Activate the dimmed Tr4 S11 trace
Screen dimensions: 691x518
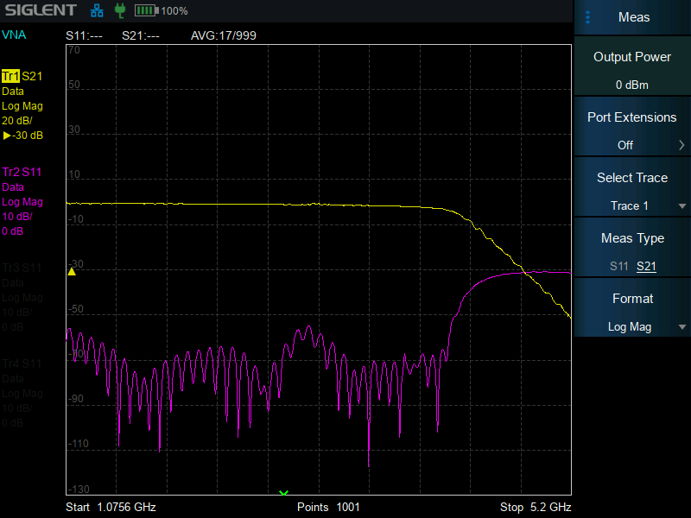point(22,363)
